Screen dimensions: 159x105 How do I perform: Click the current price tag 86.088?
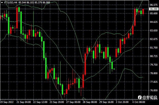[x=154, y=9]
